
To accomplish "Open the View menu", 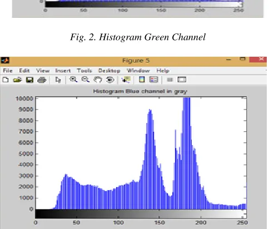I will click(x=43, y=71).
